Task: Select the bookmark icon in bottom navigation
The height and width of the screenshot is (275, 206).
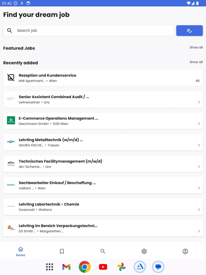Action: tap(62, 251)
